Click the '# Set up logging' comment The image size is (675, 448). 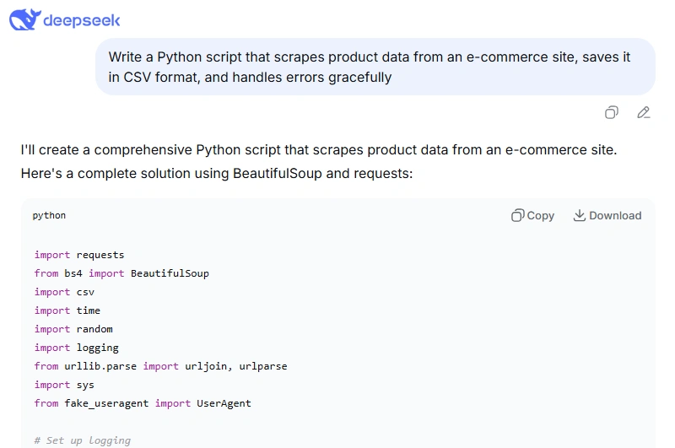coord(83,440)
